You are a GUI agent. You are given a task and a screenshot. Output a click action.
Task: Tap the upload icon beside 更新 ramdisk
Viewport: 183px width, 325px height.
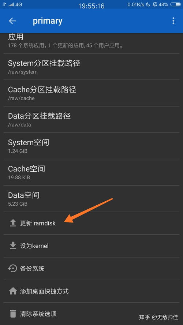click(x=13, y=223)
